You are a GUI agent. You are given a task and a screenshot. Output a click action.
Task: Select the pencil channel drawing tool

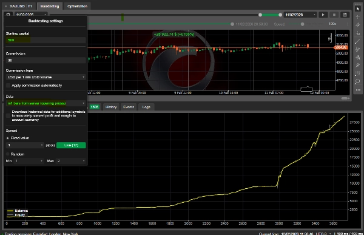coord(358,49)
